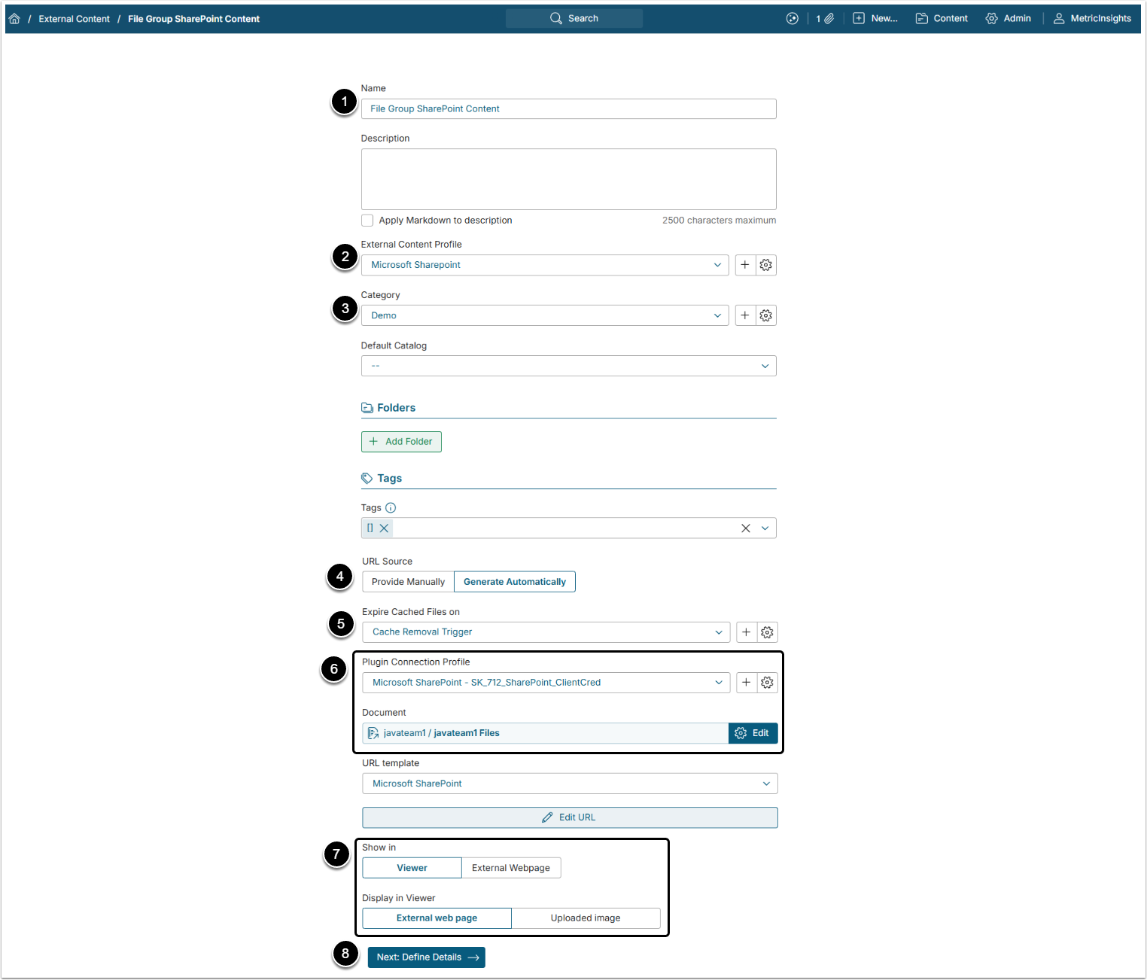Open Category settings gear

[766, 315]
